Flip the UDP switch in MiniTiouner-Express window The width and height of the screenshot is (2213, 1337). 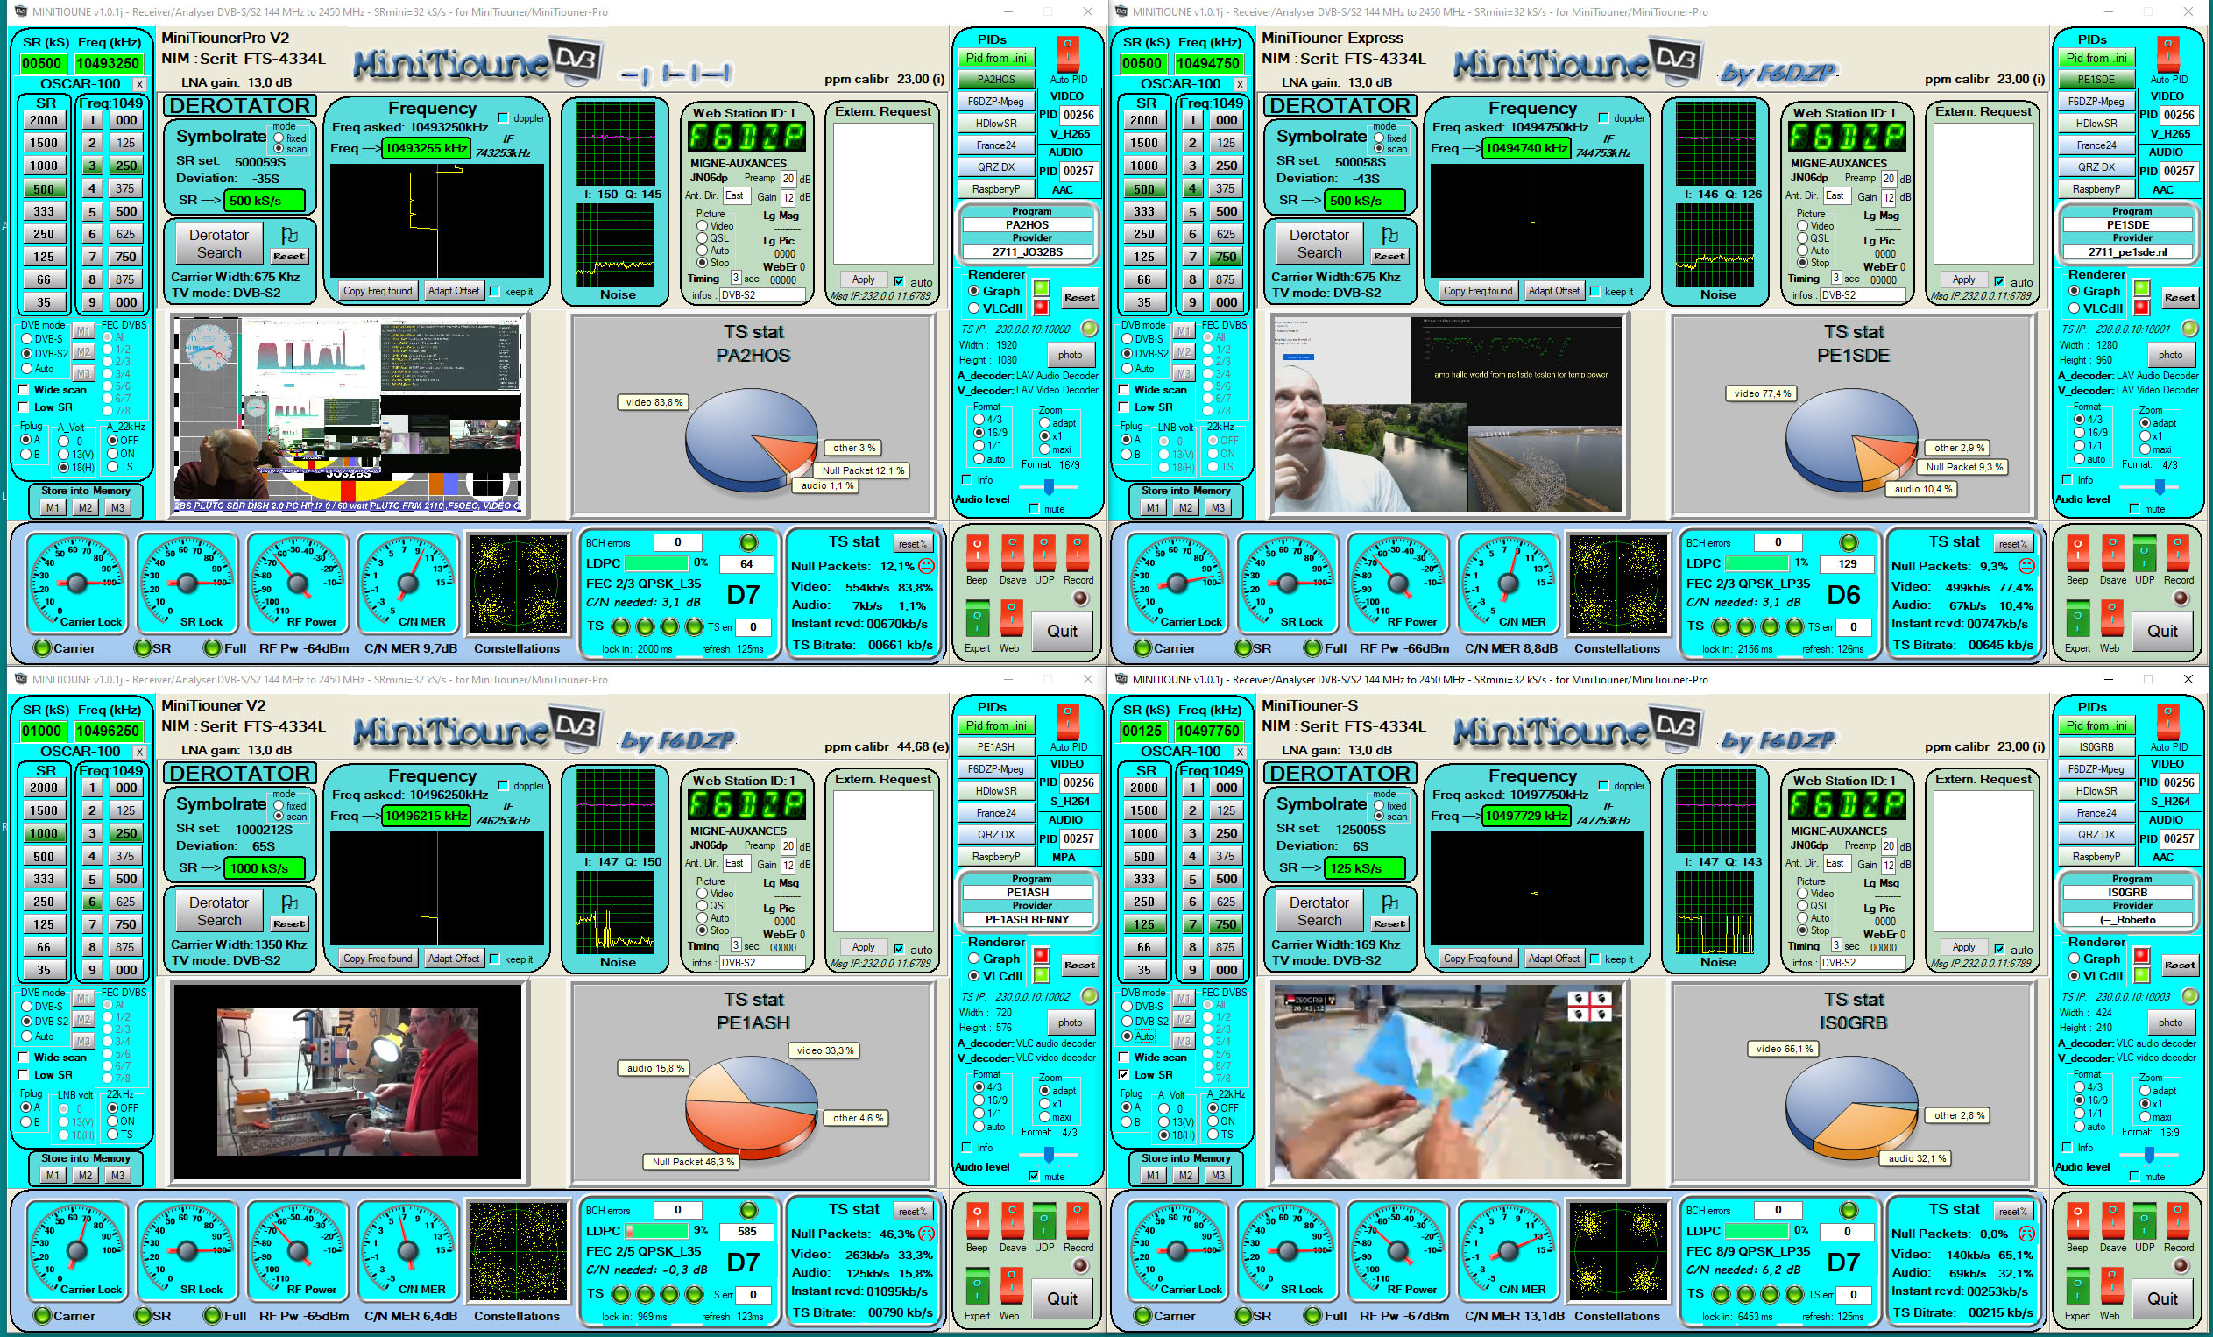pos(2145,553)
